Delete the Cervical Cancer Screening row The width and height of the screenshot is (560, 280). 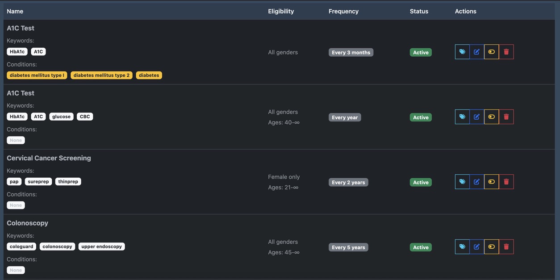tap(506, 182)
